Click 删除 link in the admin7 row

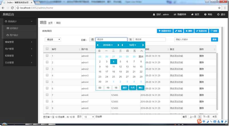click(202, 102)
